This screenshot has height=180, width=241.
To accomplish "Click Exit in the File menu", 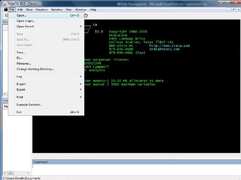I will coord(46,112).
